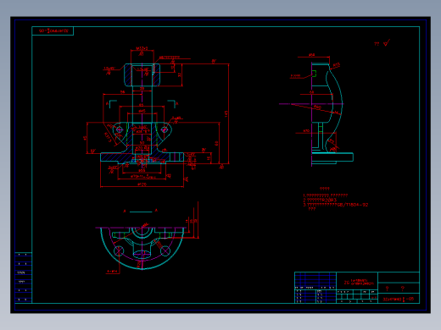
Task: Click the GB/T1804-92 technical note line
Action: (336, 205)
